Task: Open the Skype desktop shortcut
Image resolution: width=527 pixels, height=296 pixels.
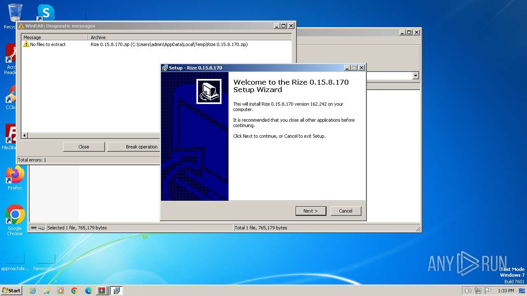Action: [46, 12]
